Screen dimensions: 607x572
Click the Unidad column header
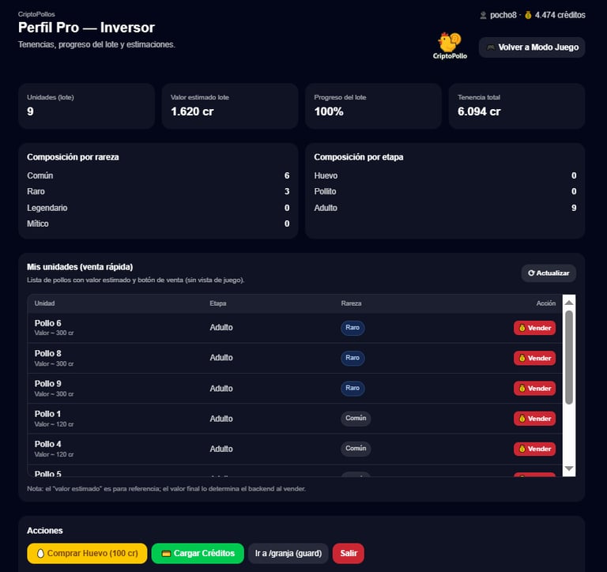pos(45,303)
